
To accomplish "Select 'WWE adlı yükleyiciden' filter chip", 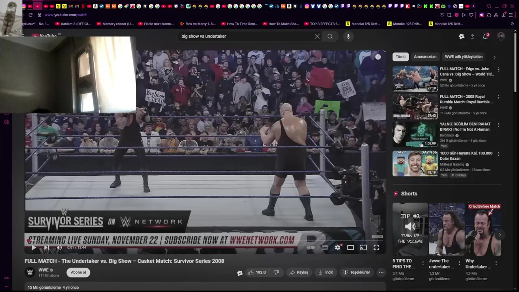I will [x=463, y=57].
